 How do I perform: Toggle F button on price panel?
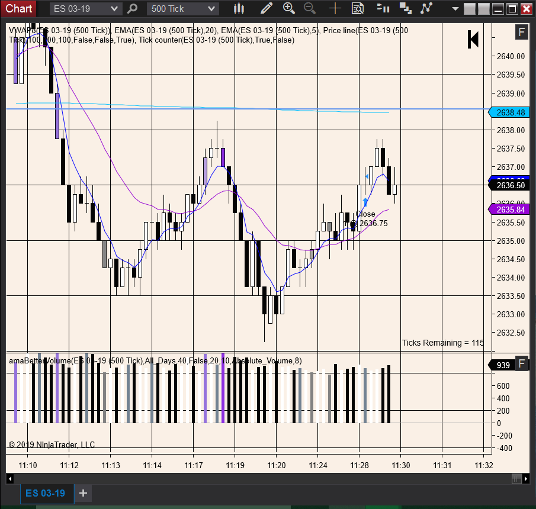click(x=522, y=33)
